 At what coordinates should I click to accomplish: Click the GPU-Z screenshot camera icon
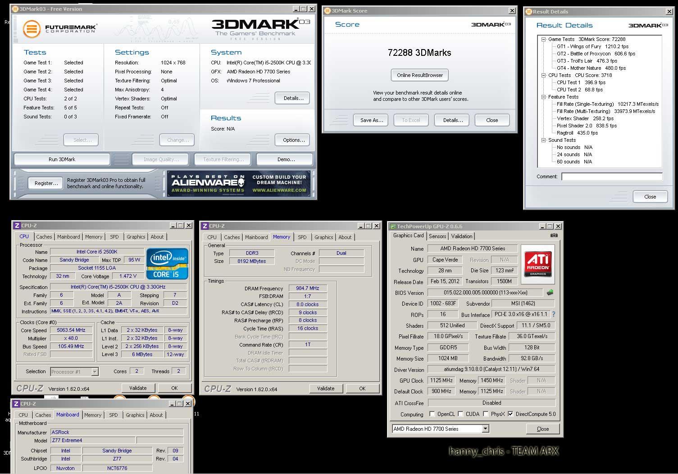click(x=554, y=235)
